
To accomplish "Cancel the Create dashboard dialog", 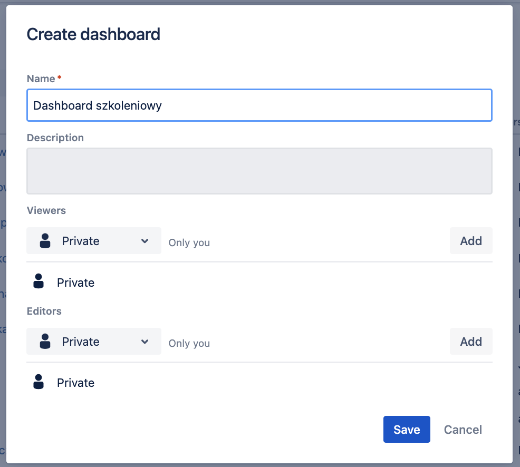I will click(x=463, y=430).
